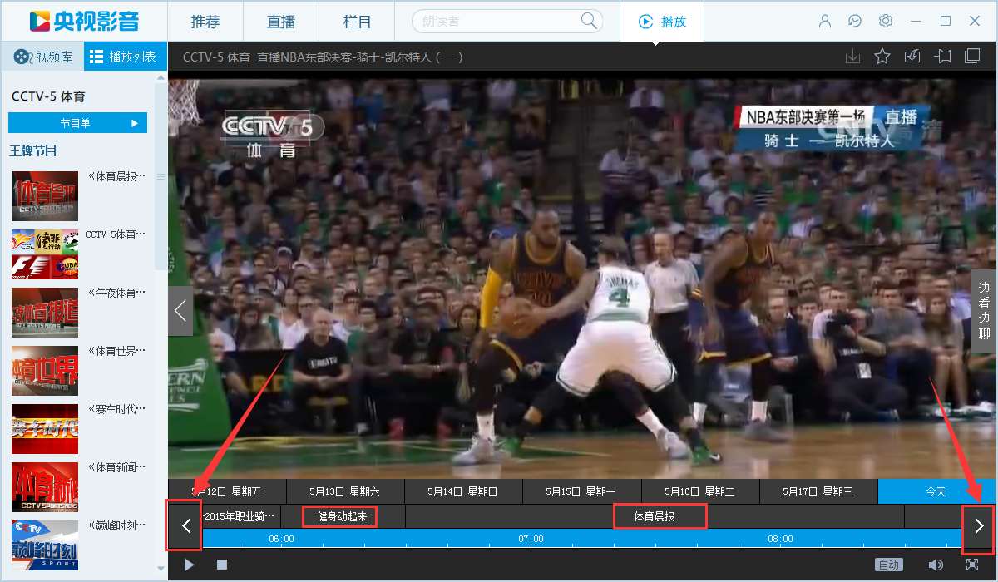Select the 5月16日 星期二 date tab
This screenshot has width=998, height=582.
pyautogui.click(x=699, y=491)
